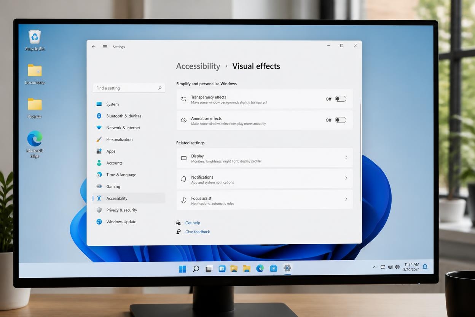Click the Accessibility figure icon
The image size is (475, 317).
click(99, 198)
